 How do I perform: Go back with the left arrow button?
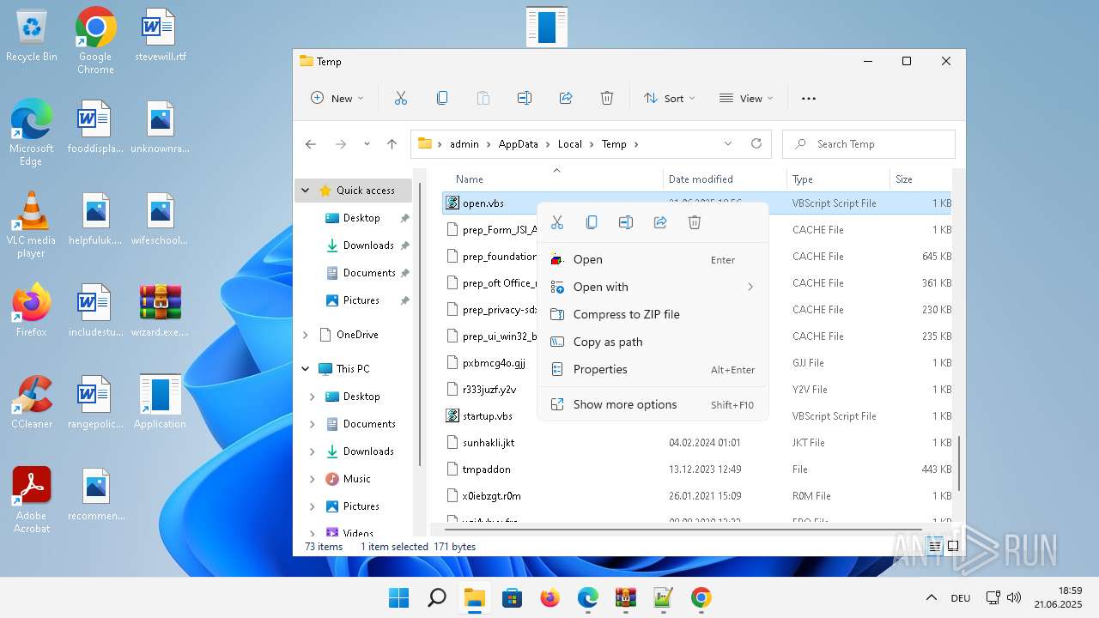(x=311, y=144)
